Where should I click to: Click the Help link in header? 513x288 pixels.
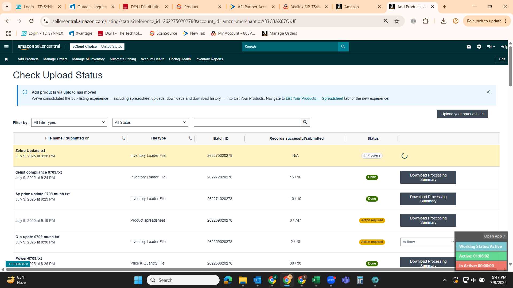tap(504, 47)
